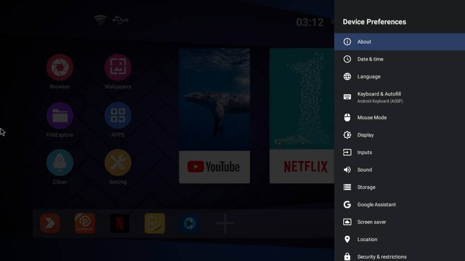Open the Browser app icon
The height and width of the screenshot is (261, 465).
coord(60,67)
